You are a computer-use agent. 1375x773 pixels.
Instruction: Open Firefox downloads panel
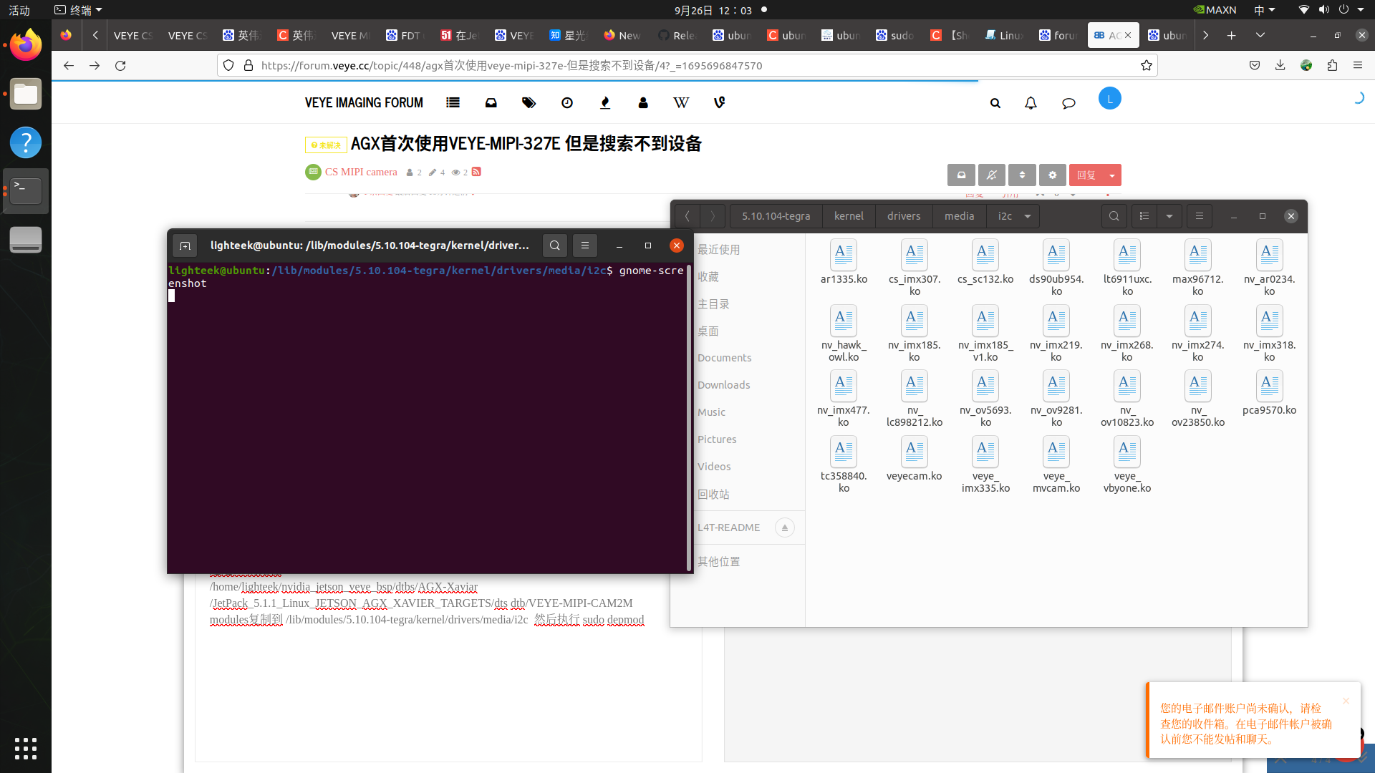[1280, 65]
